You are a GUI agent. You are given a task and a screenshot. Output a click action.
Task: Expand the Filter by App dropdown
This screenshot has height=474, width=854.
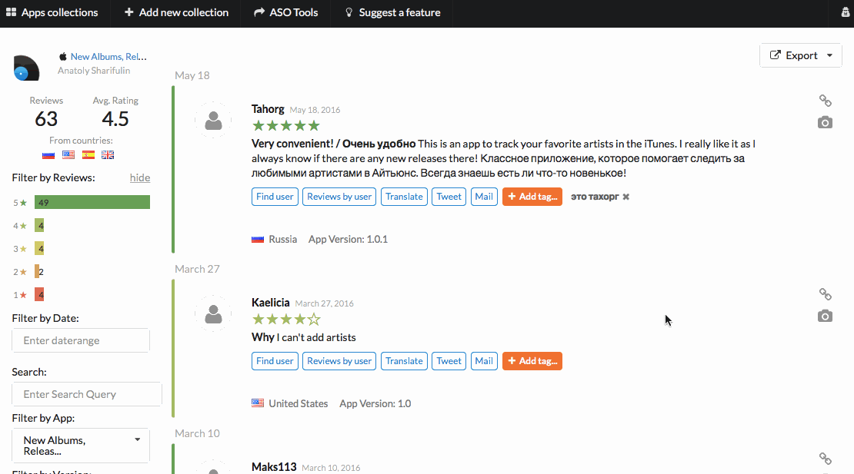[x=81, y=446]
